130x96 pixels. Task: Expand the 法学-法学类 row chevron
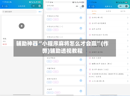pos(128,29)
